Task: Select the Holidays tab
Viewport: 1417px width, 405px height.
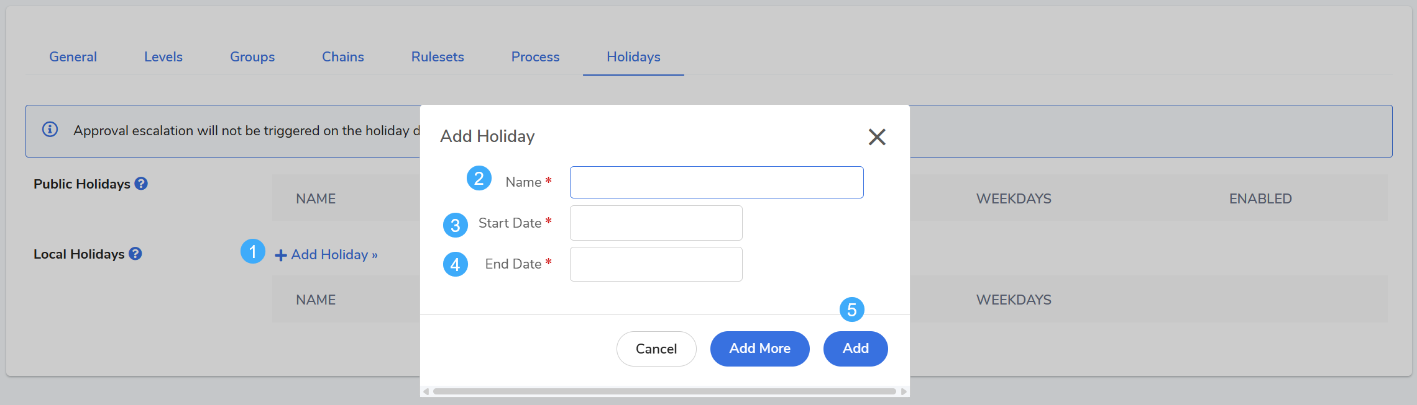Action: pos(633,57)
